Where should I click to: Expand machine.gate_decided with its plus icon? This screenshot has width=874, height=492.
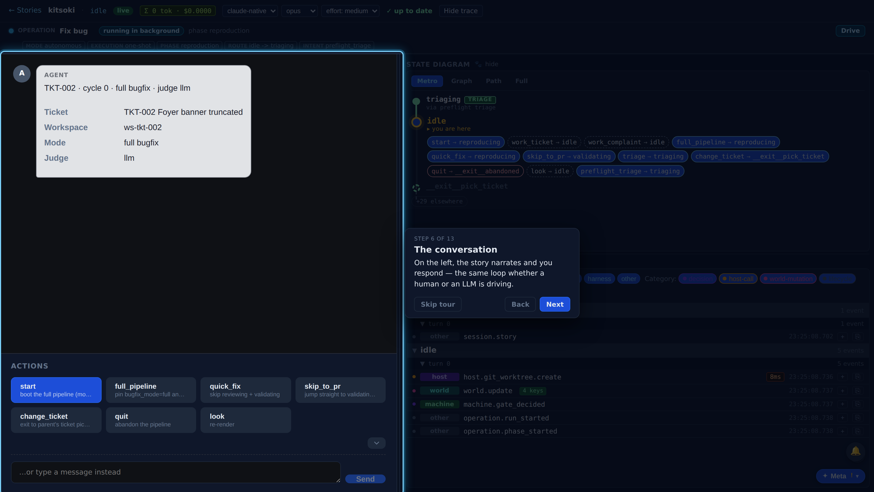842,404
